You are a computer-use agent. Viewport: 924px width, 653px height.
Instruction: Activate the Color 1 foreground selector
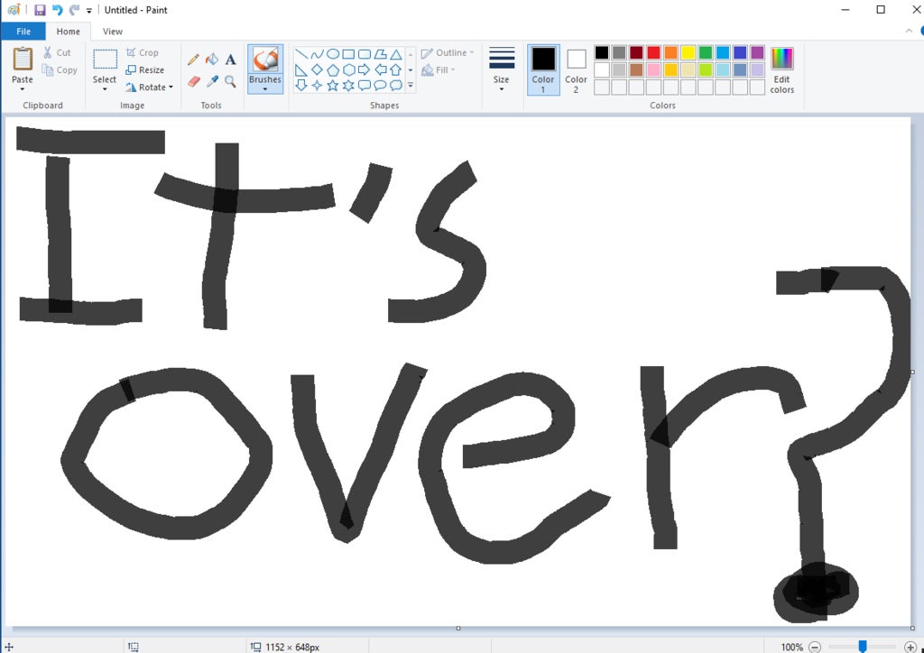pyautogui.click(x=543, y=69)
